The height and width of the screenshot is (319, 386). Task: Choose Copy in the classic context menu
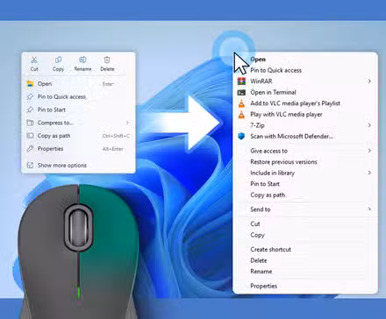click(x=257, y=235)
